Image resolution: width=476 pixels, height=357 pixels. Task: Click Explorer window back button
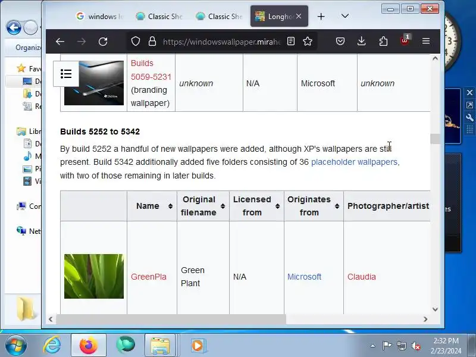point(14,27)
